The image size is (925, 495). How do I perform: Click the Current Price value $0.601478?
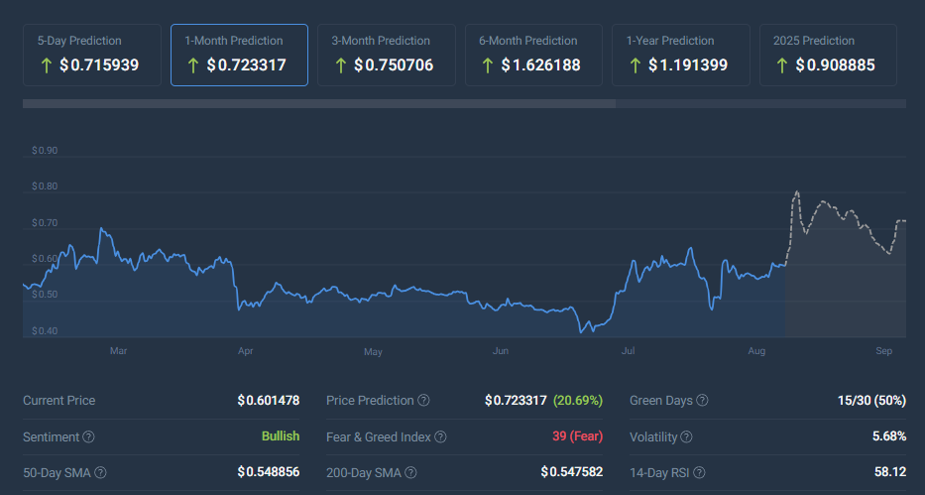[269, 401]
